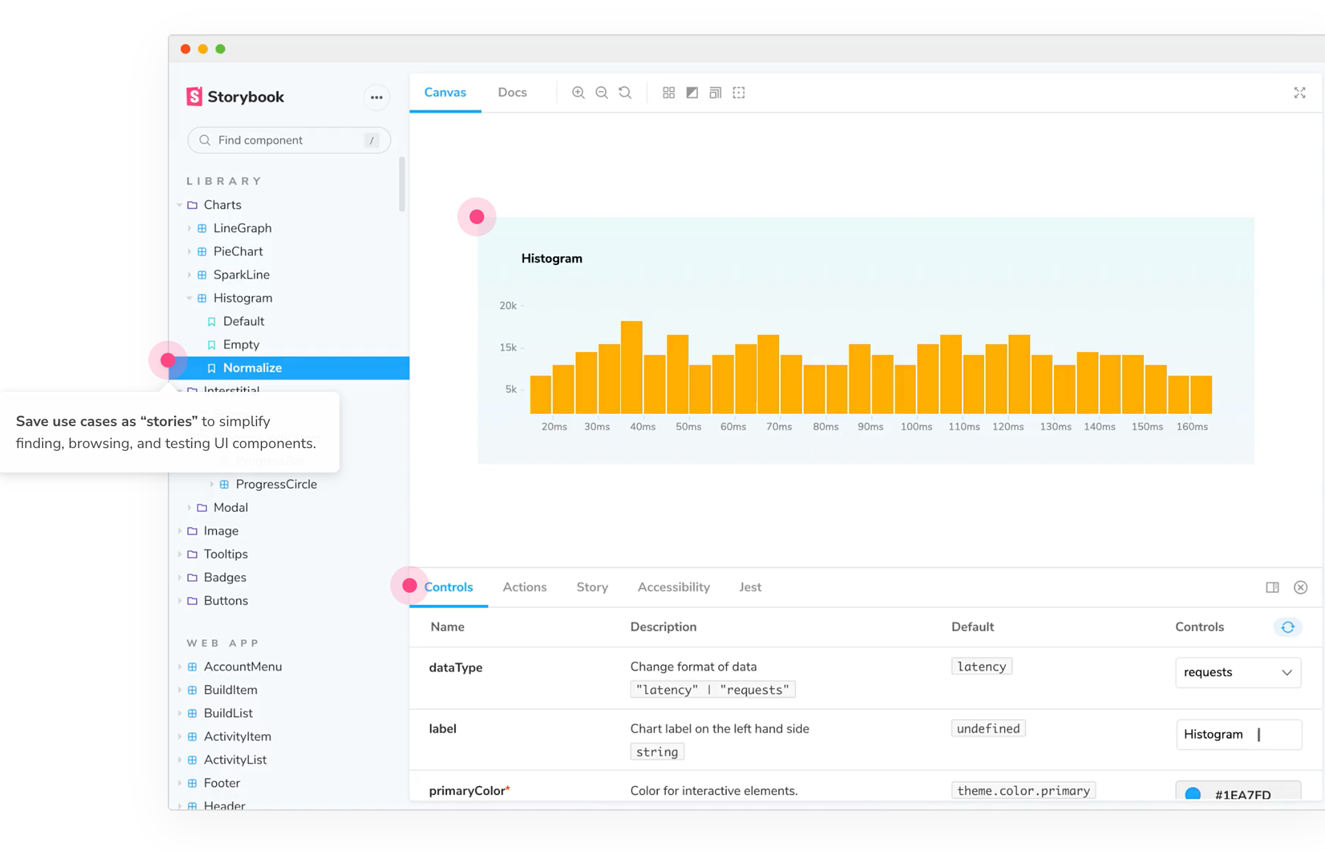Open the Footer component
Viewport: 1325px width, 851px height.
click(x=221, y=783)
